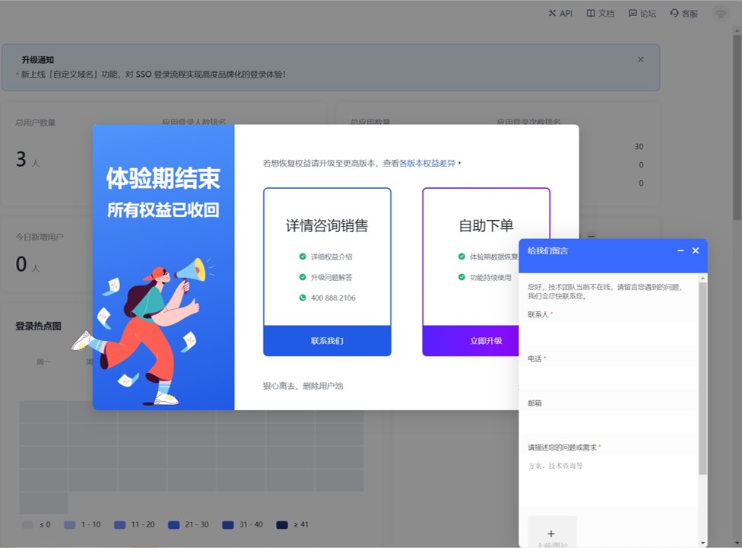Focus the 电话 input field
The height and width of the screenshot is (548, 742).
pyautogui.click(x=610, y=378)
